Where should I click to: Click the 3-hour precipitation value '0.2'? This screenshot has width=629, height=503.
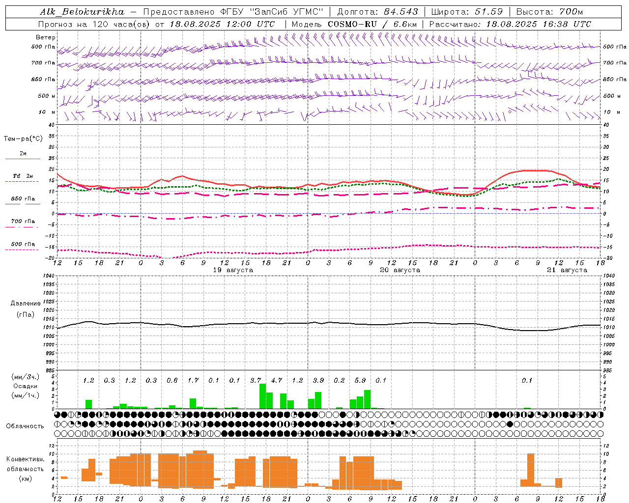point(339,380)
